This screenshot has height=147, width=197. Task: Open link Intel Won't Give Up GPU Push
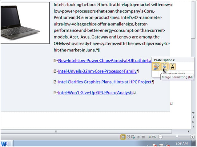[96, 92]
